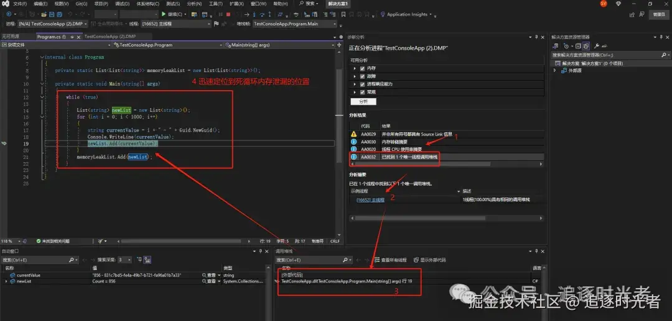
Task: Pin the Diagnostic Analysis panel
Action: (x=536, y=37)
